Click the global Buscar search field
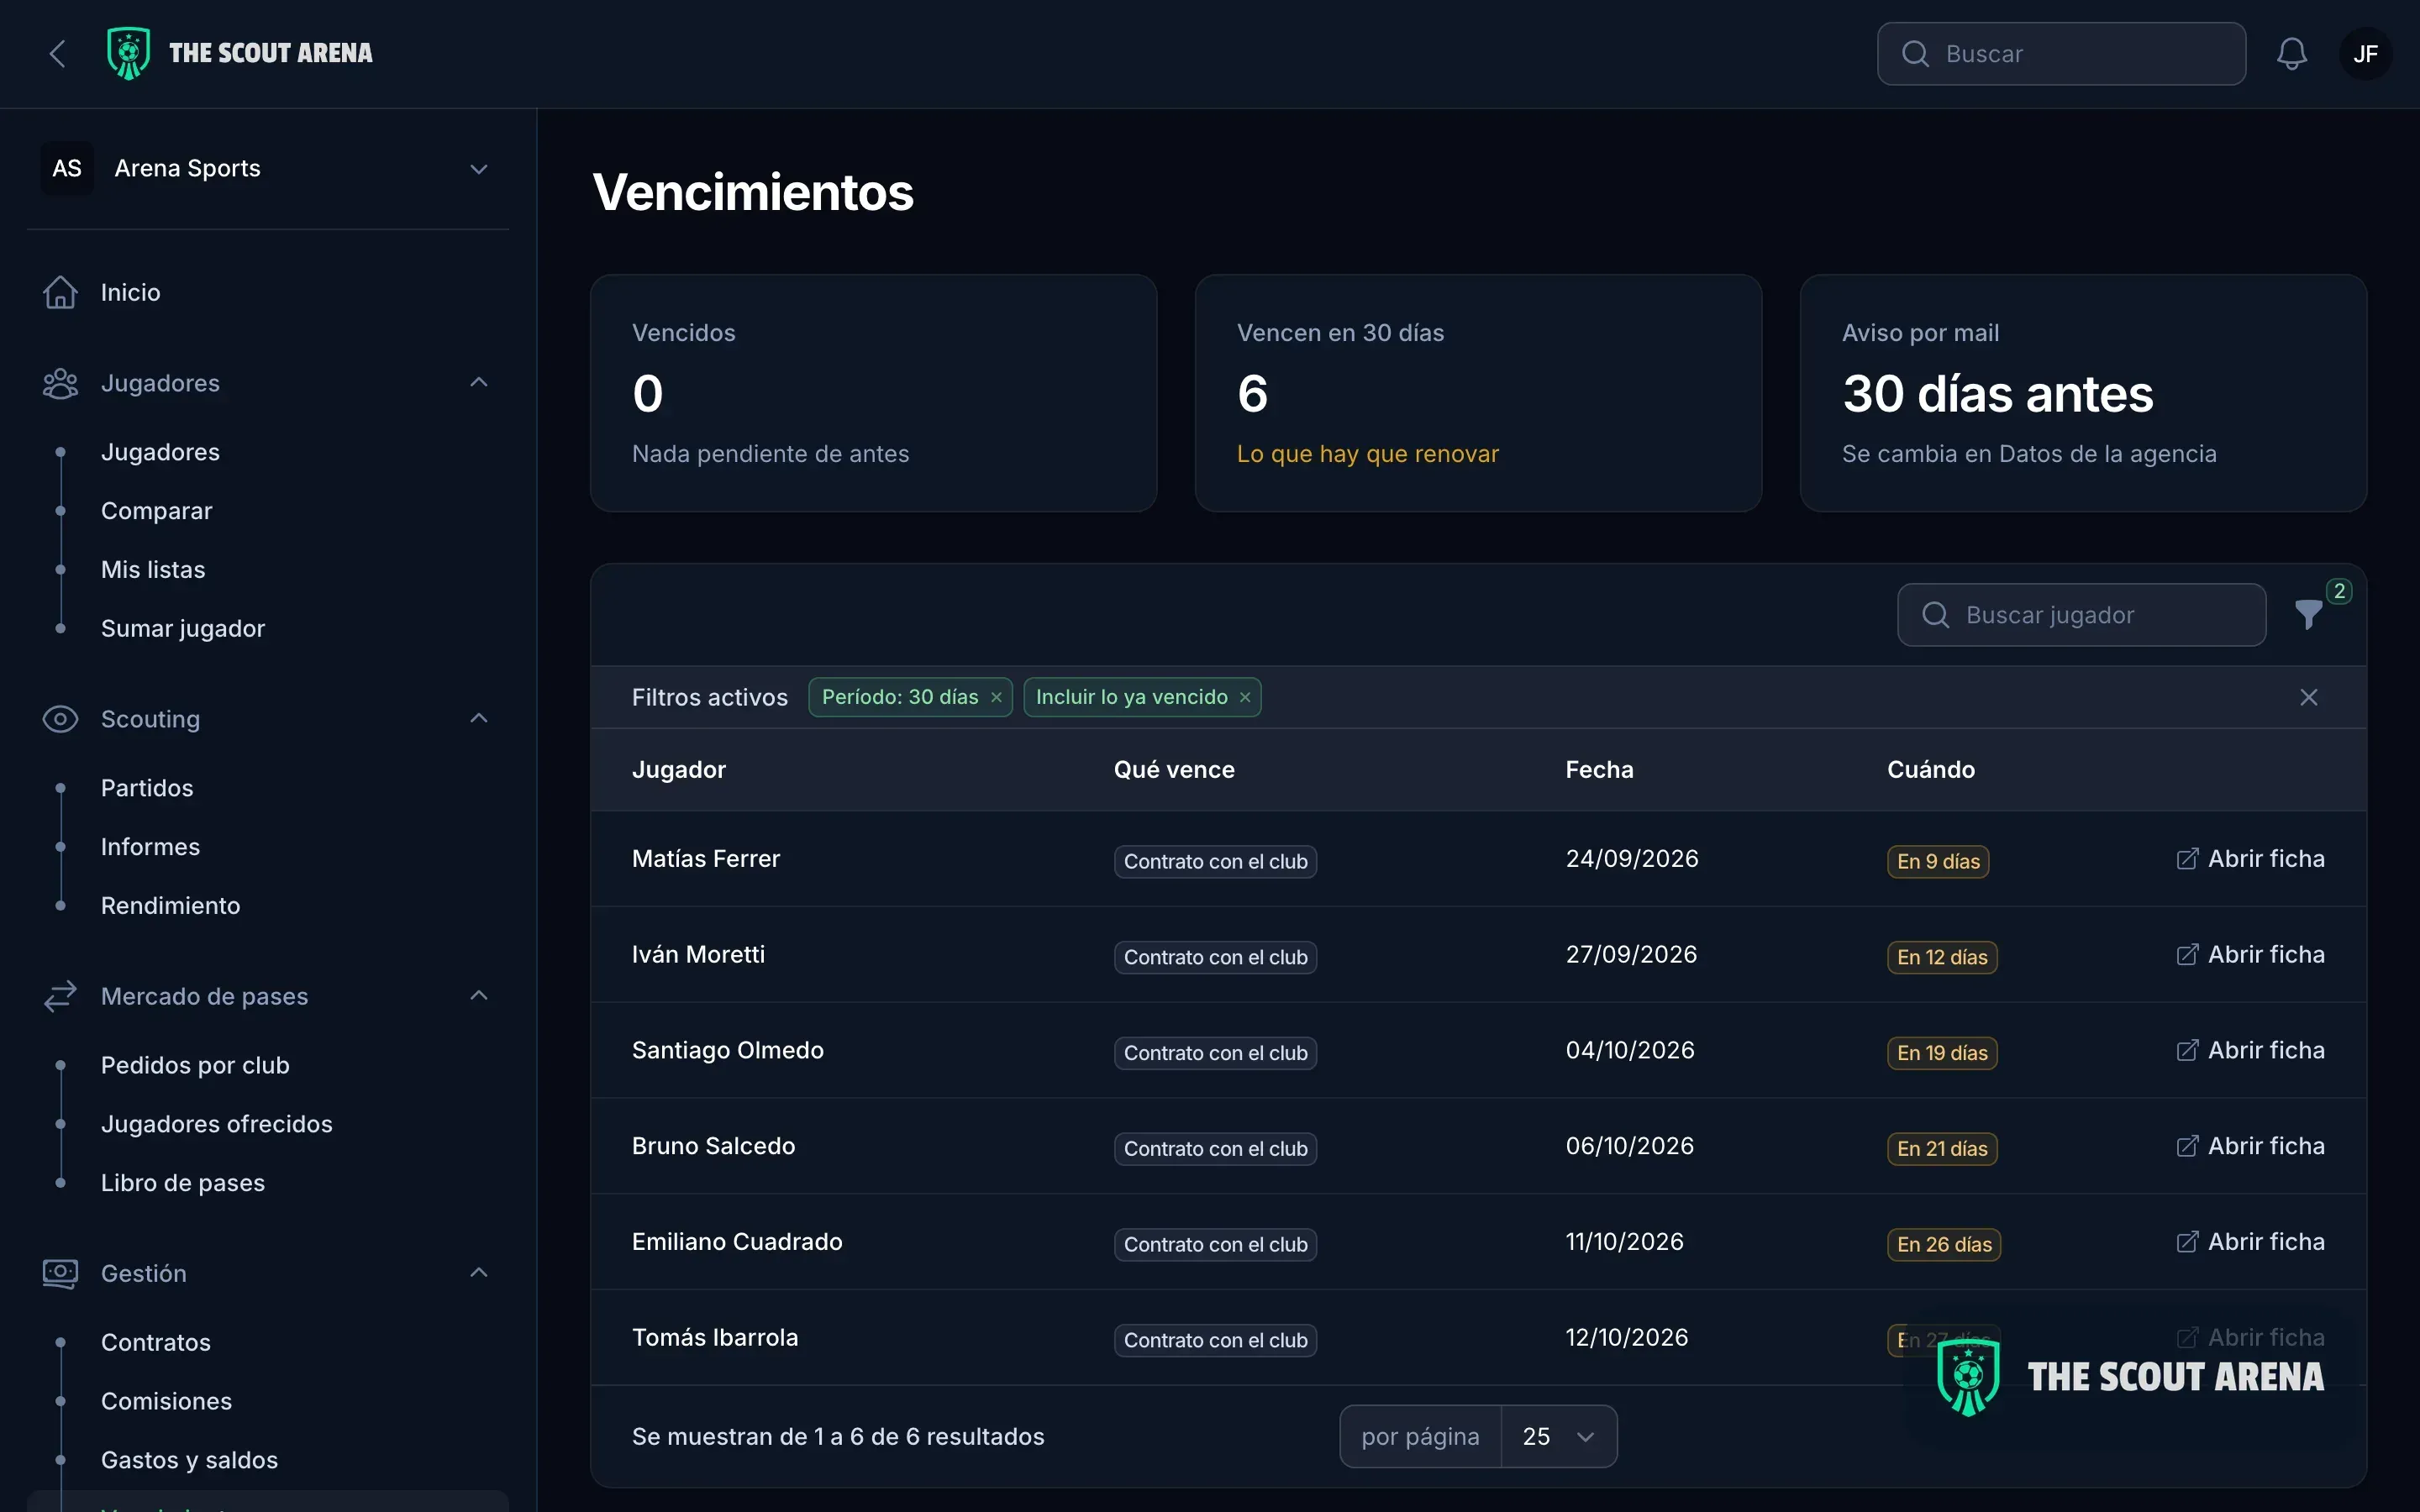 click(2061, 54)
